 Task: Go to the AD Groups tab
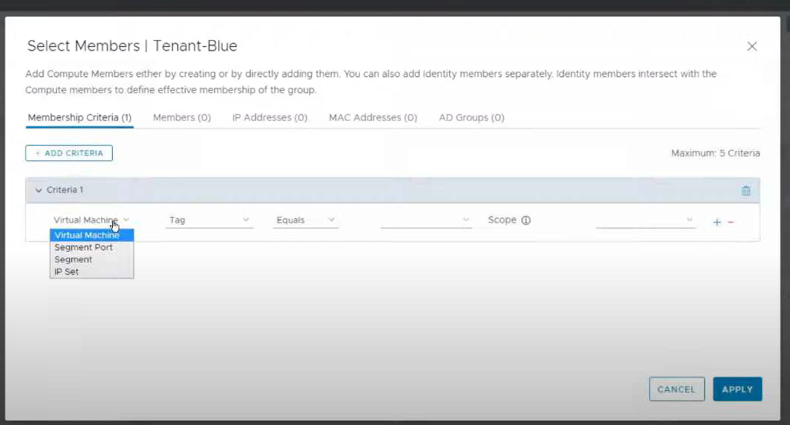tap(471, 118)
